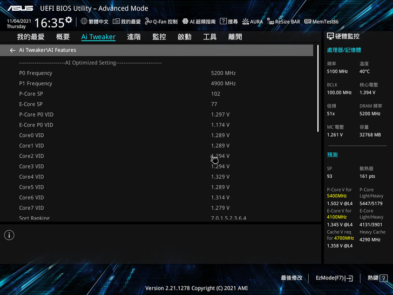Select P-Core P0 VID row
The image size is (393, 295).
coord(157,115)
